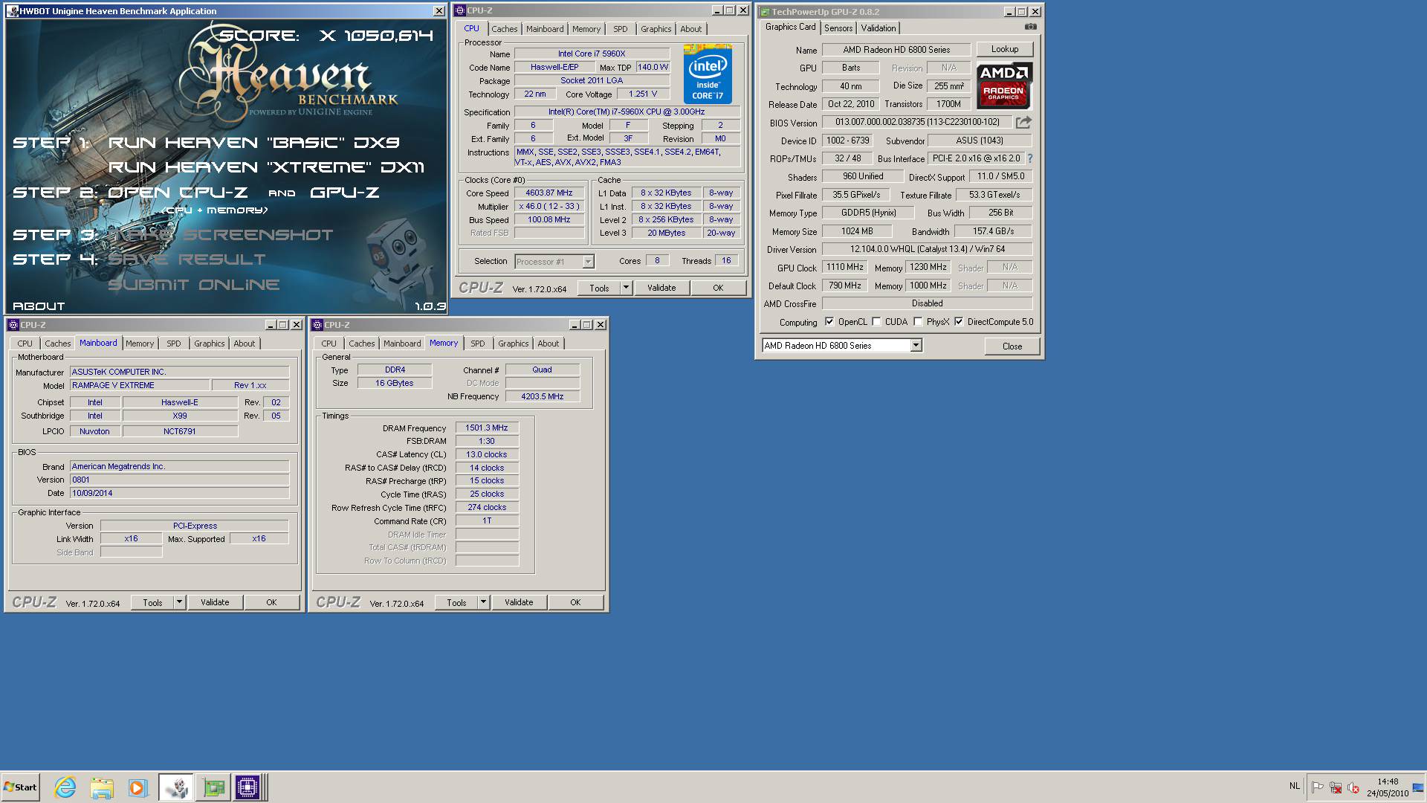The height and width of the screenshot is (803, 1427).
Task: Expand Tools dropdown arrow in CPU-Z CPU window
Action: 626,288
